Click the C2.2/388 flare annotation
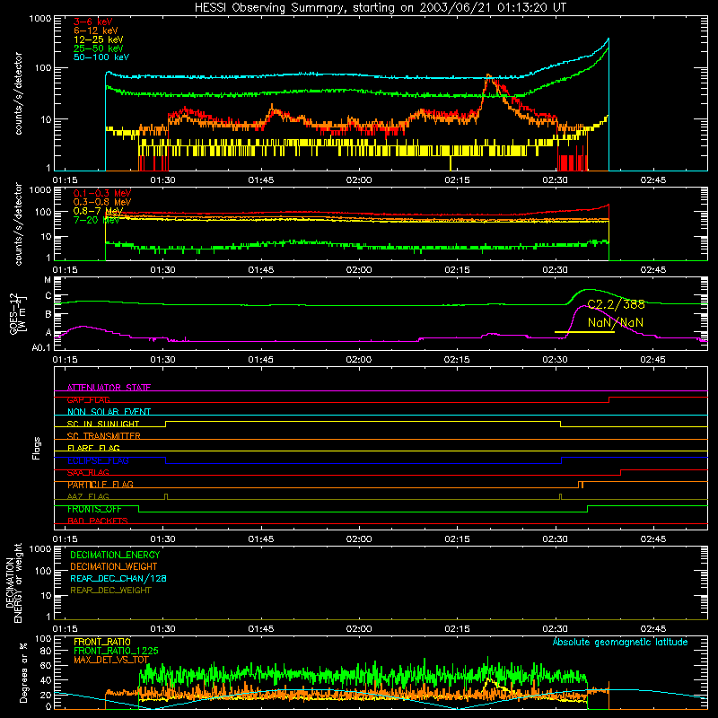 pyautogui.click(x=616, y=304)
